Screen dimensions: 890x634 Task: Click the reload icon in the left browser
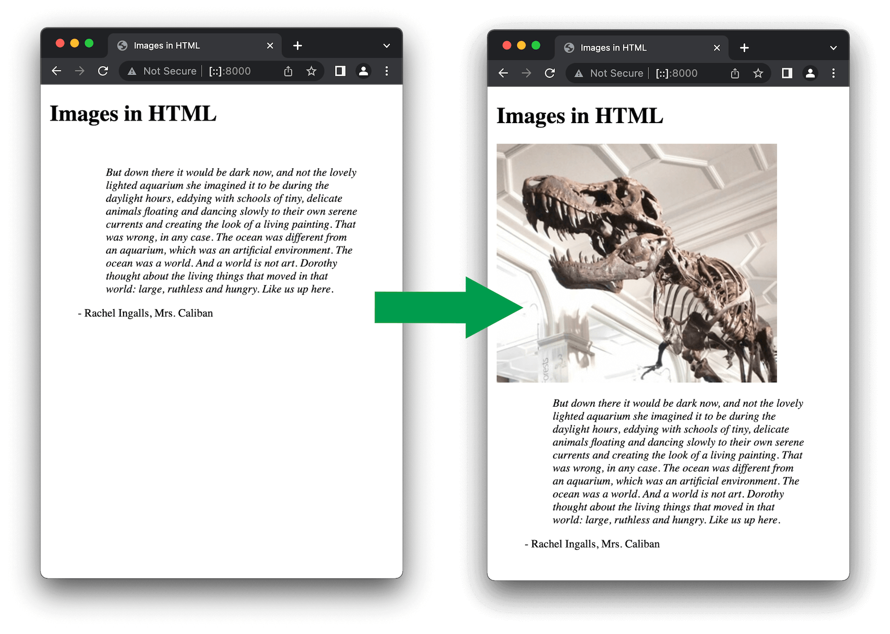coord(103,71)
